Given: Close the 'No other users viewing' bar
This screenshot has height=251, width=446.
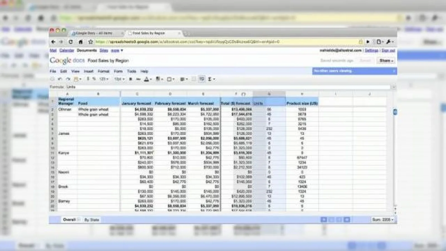Looking at the screenshot, I should [x=394, y=71].
